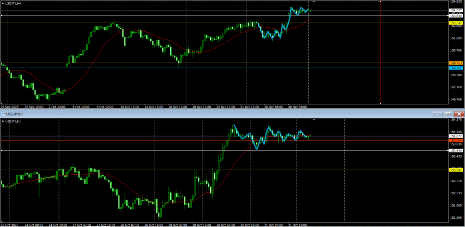Image resolution: width=465 pixels, height=227 pixels.
Task: Select blue 149.361 price label on H4 chart
Action: pos(455,68)
